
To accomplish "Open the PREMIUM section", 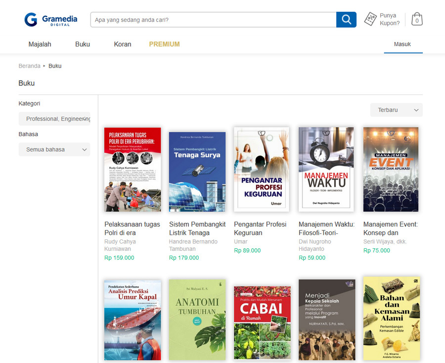I will click(x=164, y=44).
